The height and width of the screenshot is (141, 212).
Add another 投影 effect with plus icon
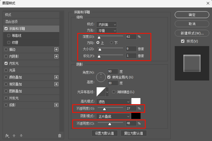[56, 105]
